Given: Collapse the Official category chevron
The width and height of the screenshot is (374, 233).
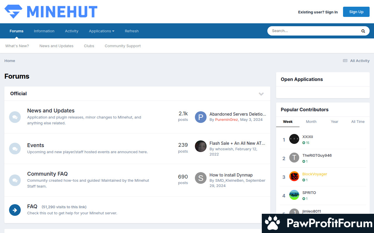Looking at the screenshot, I should click(x=261, y=94).
